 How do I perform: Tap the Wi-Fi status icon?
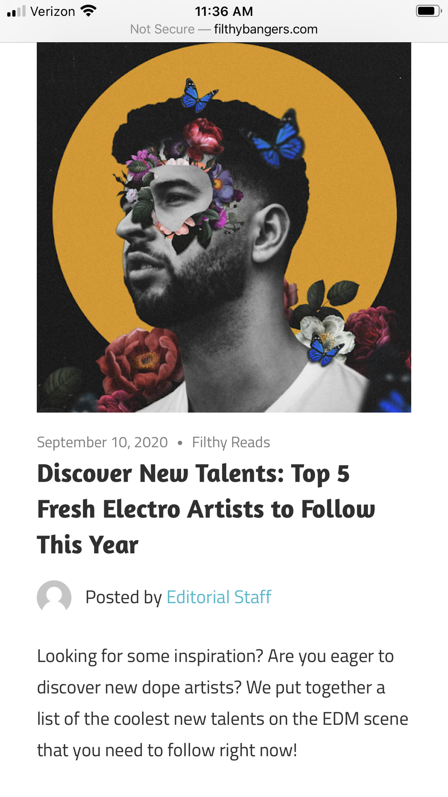(88, 11)
